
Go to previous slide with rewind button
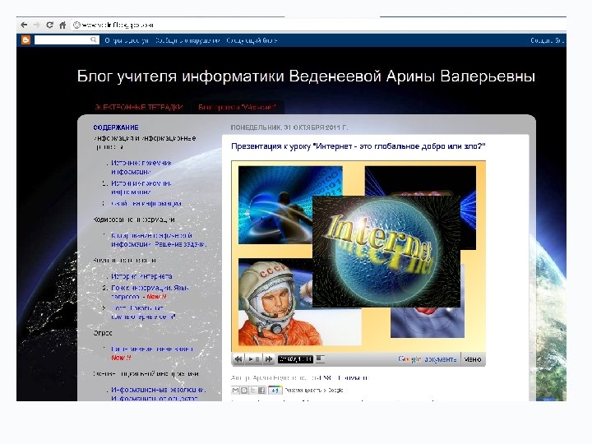coord(238,359)
